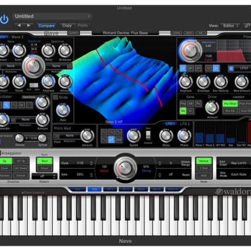Click the Env Velocity knob

point(221,82)
